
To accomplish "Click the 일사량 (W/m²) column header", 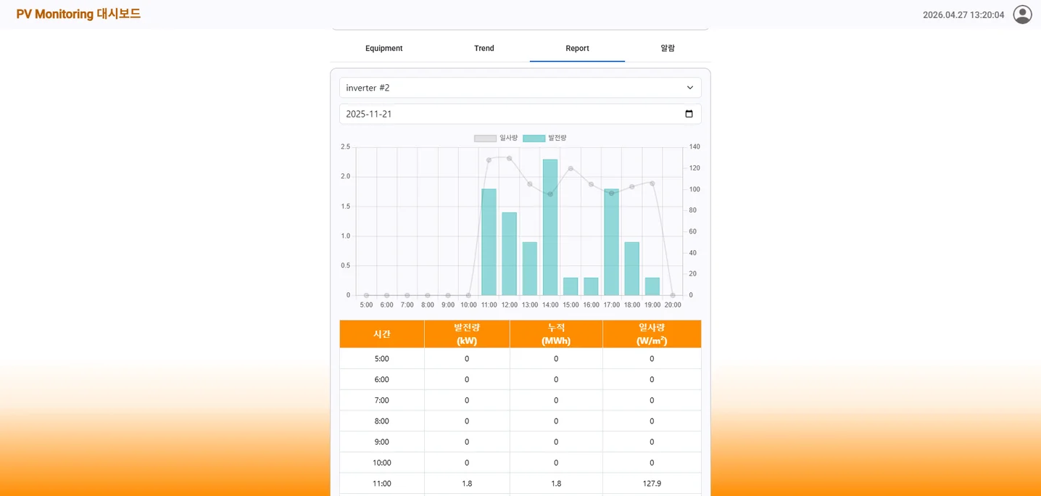I will pyautogui.click(x=652, y=334).
